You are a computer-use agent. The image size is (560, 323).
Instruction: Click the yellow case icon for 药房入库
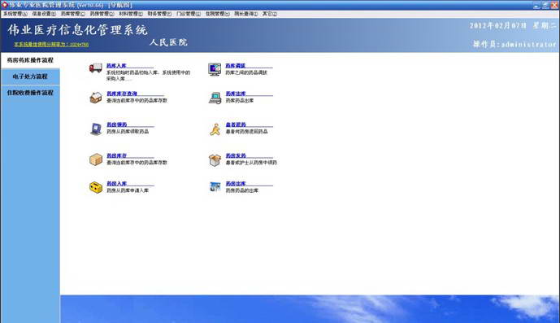click(x=96, y=187)
